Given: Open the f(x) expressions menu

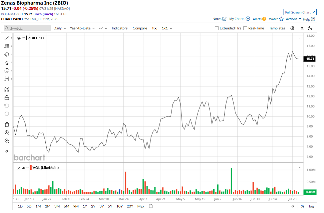Looking at the screenshot, I should (x=154, y=28).
